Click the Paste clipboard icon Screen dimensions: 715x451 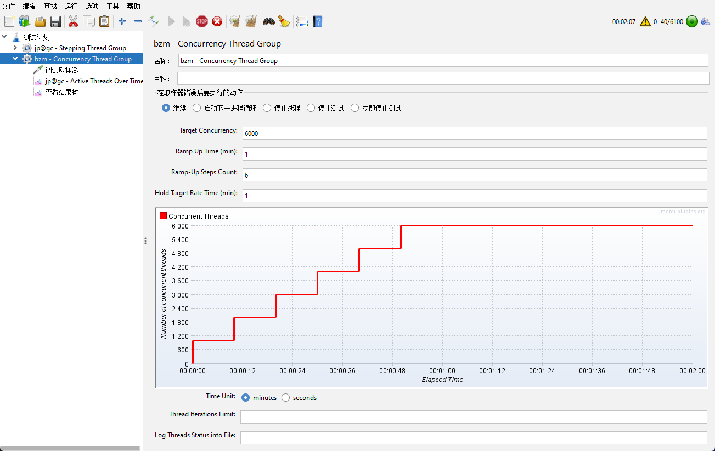tap(104, 21)
